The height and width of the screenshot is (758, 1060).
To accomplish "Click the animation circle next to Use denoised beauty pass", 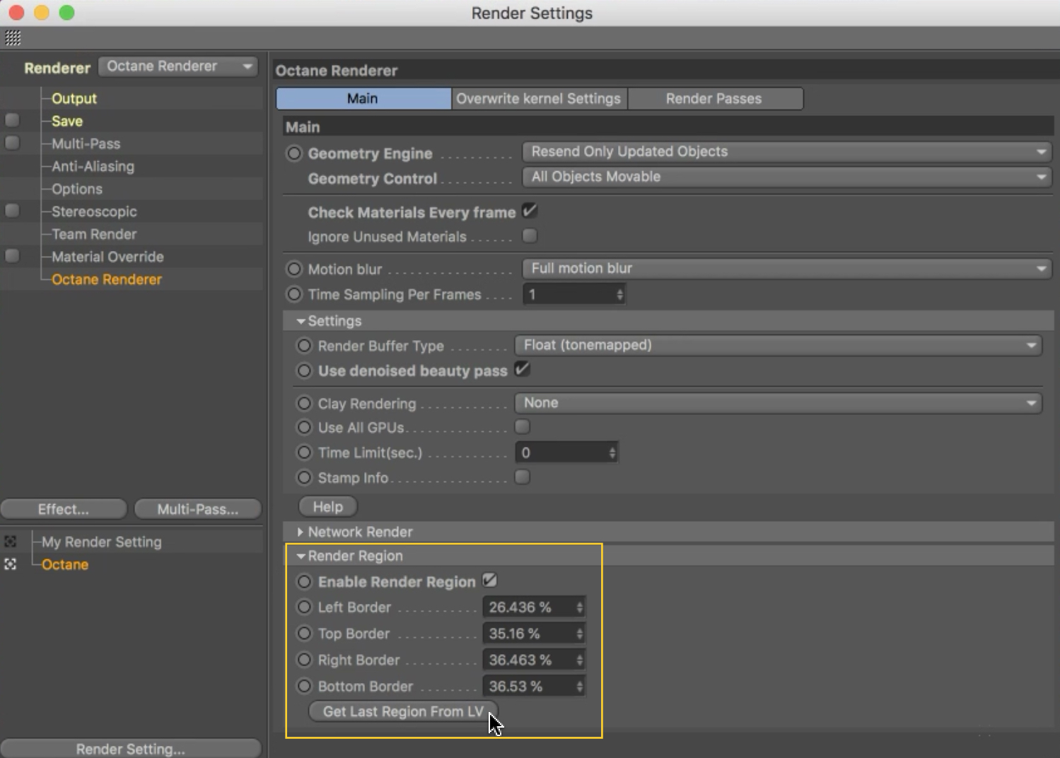I will (304, 371).
